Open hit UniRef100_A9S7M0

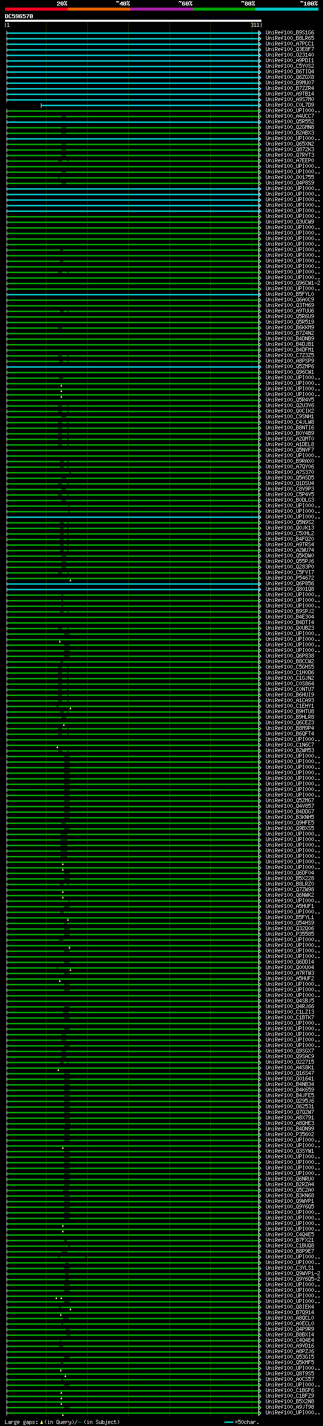[289, 100]
